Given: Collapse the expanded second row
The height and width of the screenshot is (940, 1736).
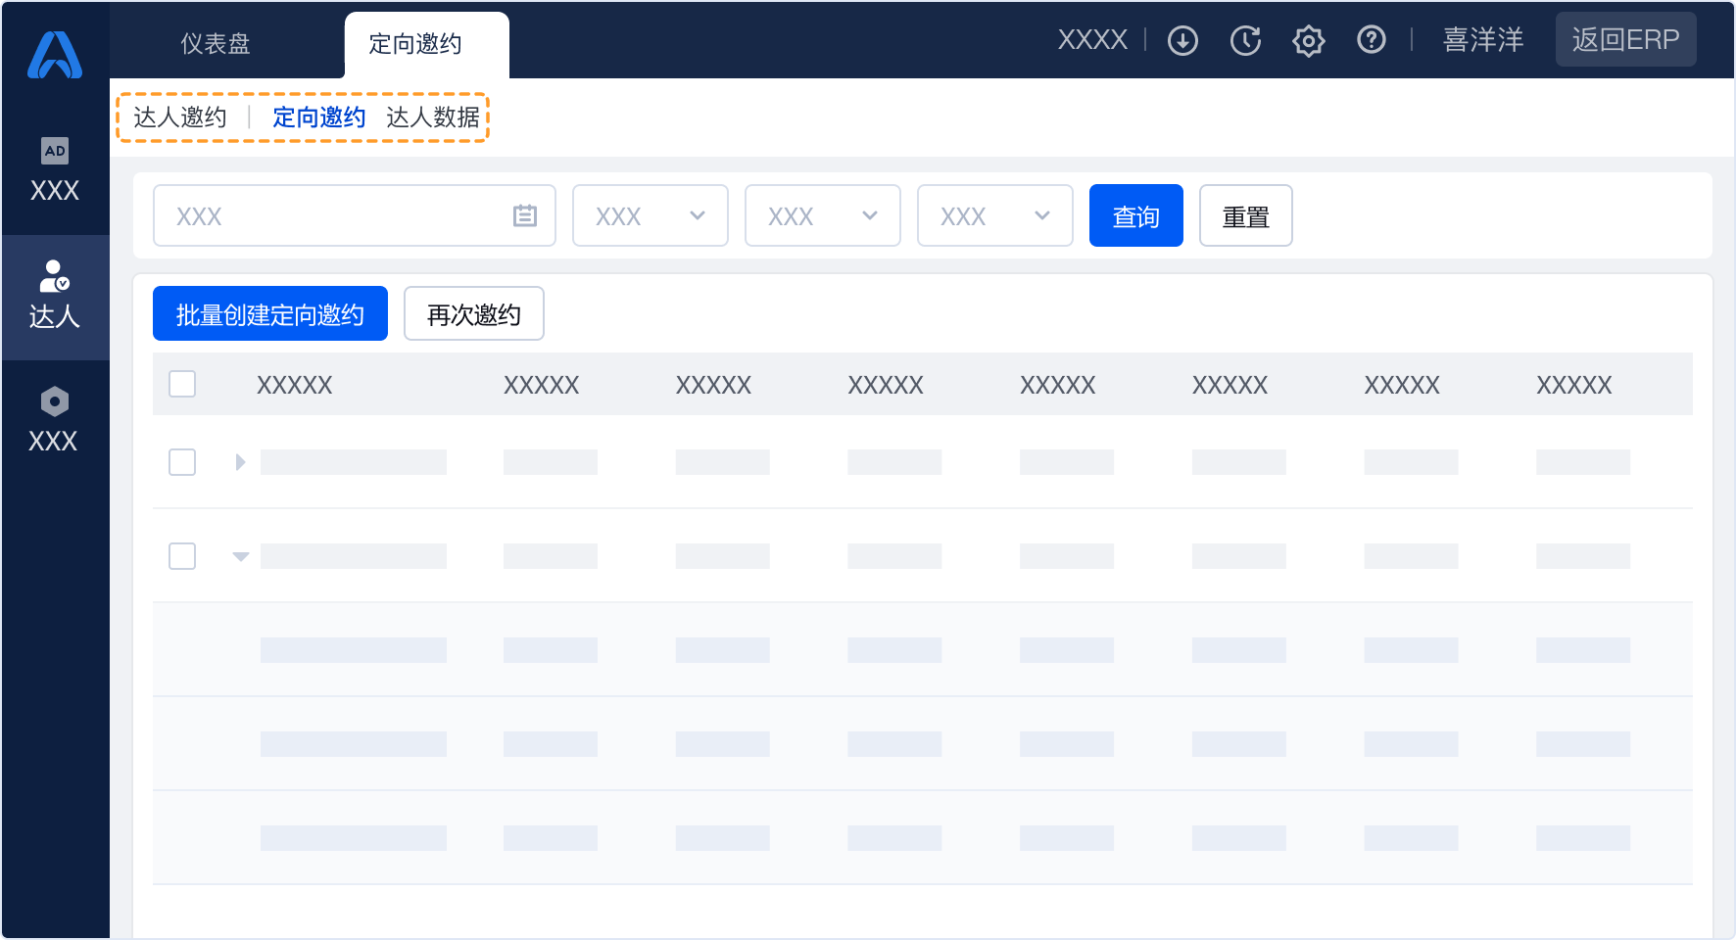Looking at the screenshot, I should (x=240, y=556).
